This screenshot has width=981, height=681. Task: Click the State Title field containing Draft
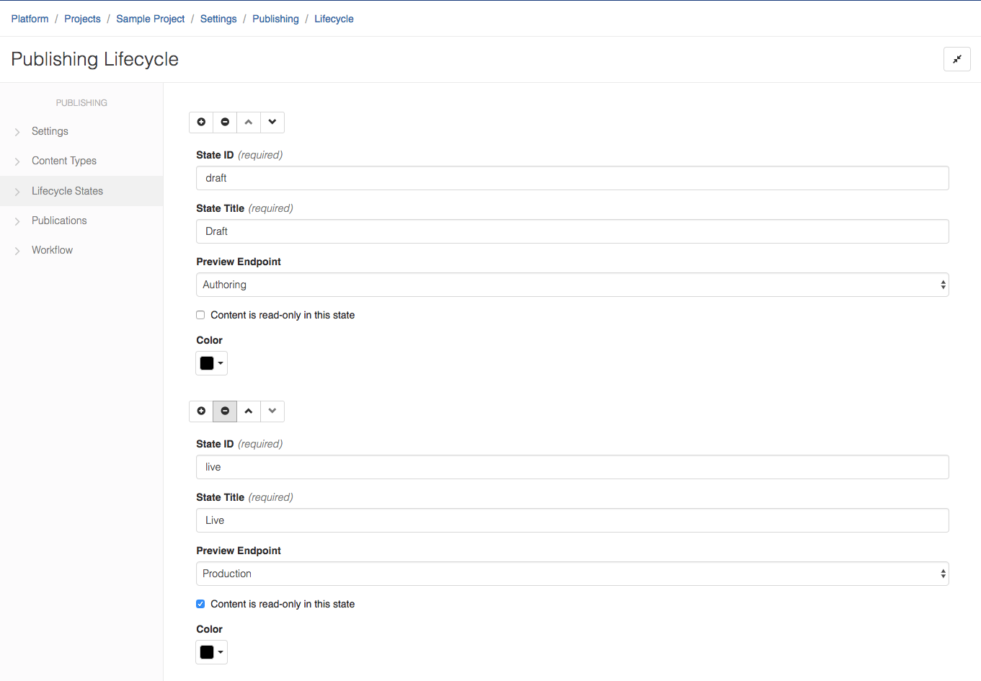(x=572, y=231)
